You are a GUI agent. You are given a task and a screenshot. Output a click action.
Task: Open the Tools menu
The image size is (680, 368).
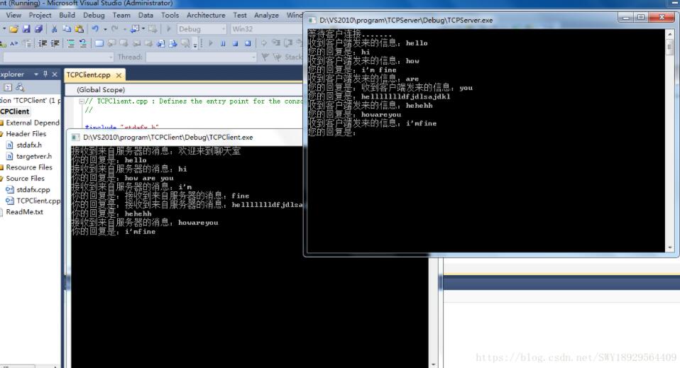pos(170,15)
